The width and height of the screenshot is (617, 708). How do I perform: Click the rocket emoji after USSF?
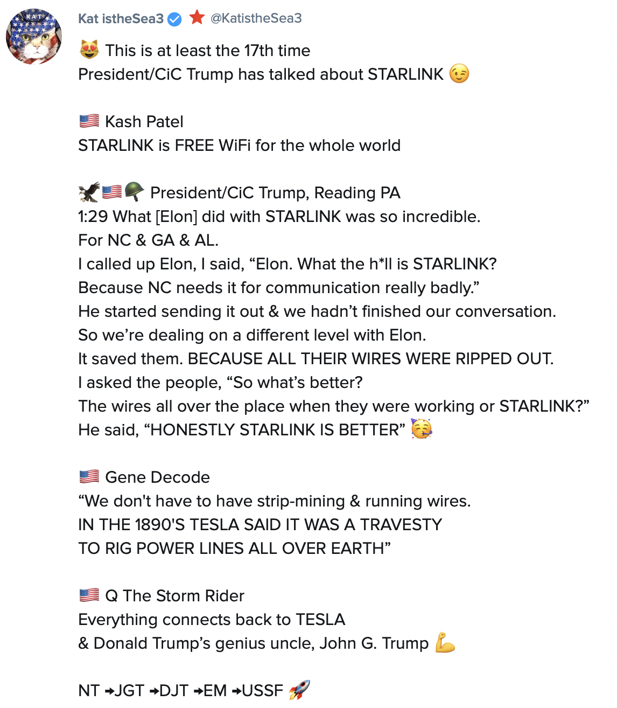click(x=299, y=690)
